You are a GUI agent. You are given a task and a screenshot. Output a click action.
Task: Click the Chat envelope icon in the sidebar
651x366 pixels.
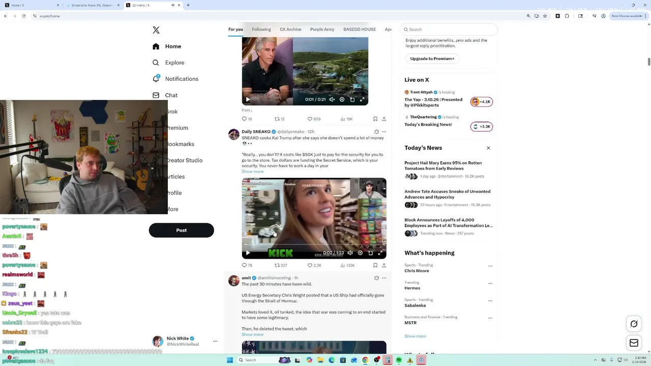[156, 95]
